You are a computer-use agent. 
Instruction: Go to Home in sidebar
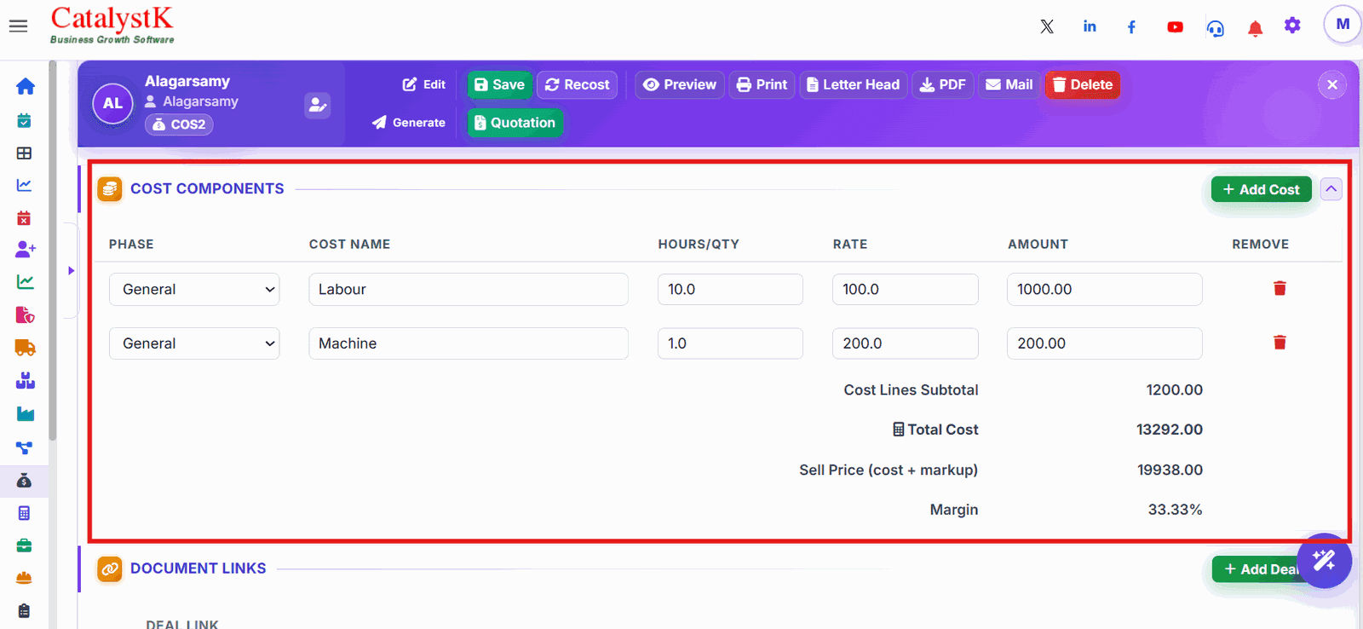[25, 86]
